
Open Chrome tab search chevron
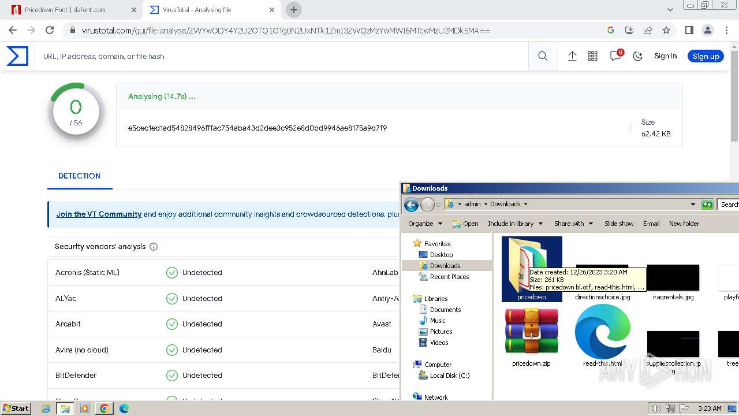(670, 10)
